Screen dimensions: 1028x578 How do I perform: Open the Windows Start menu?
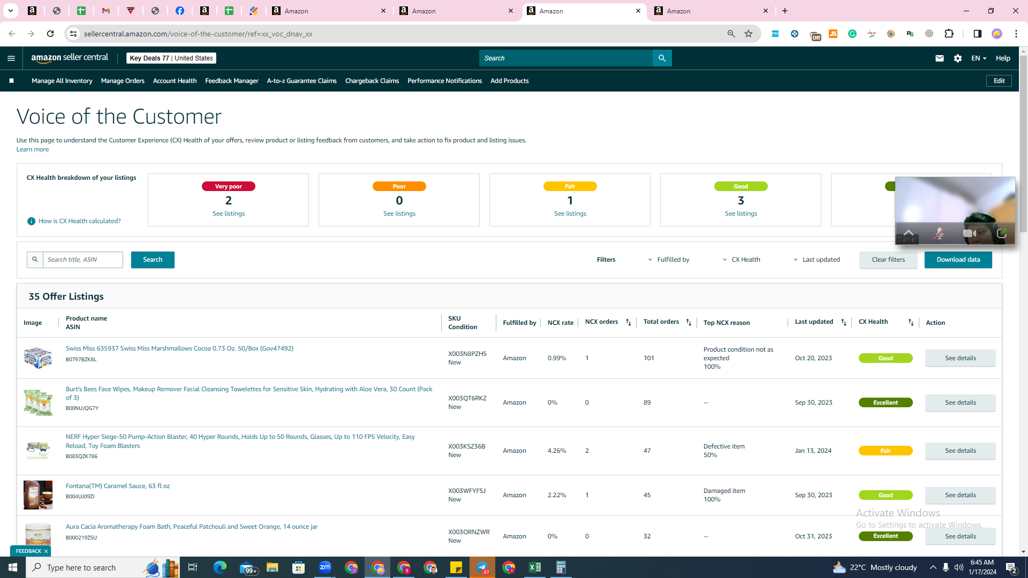(x=13, y=567)
